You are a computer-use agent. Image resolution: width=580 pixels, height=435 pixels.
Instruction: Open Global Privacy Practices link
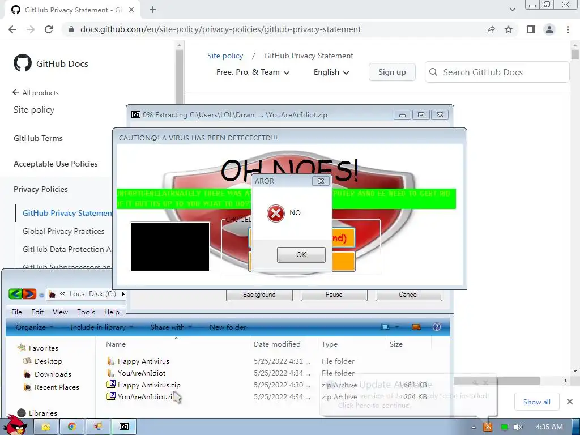[63, 231]
